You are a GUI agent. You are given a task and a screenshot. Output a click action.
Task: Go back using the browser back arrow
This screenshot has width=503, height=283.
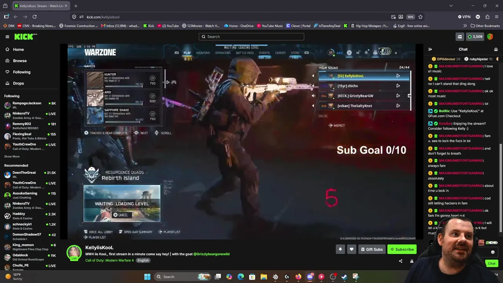[16, 17]
